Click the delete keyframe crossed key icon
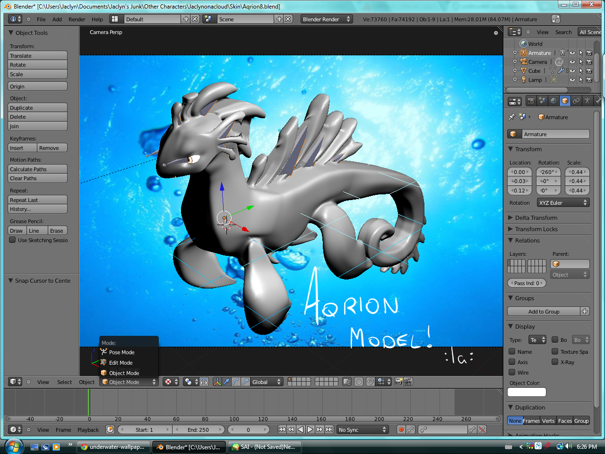The height and width of the screenshot is (454, 605). click(x=482, y=429)
